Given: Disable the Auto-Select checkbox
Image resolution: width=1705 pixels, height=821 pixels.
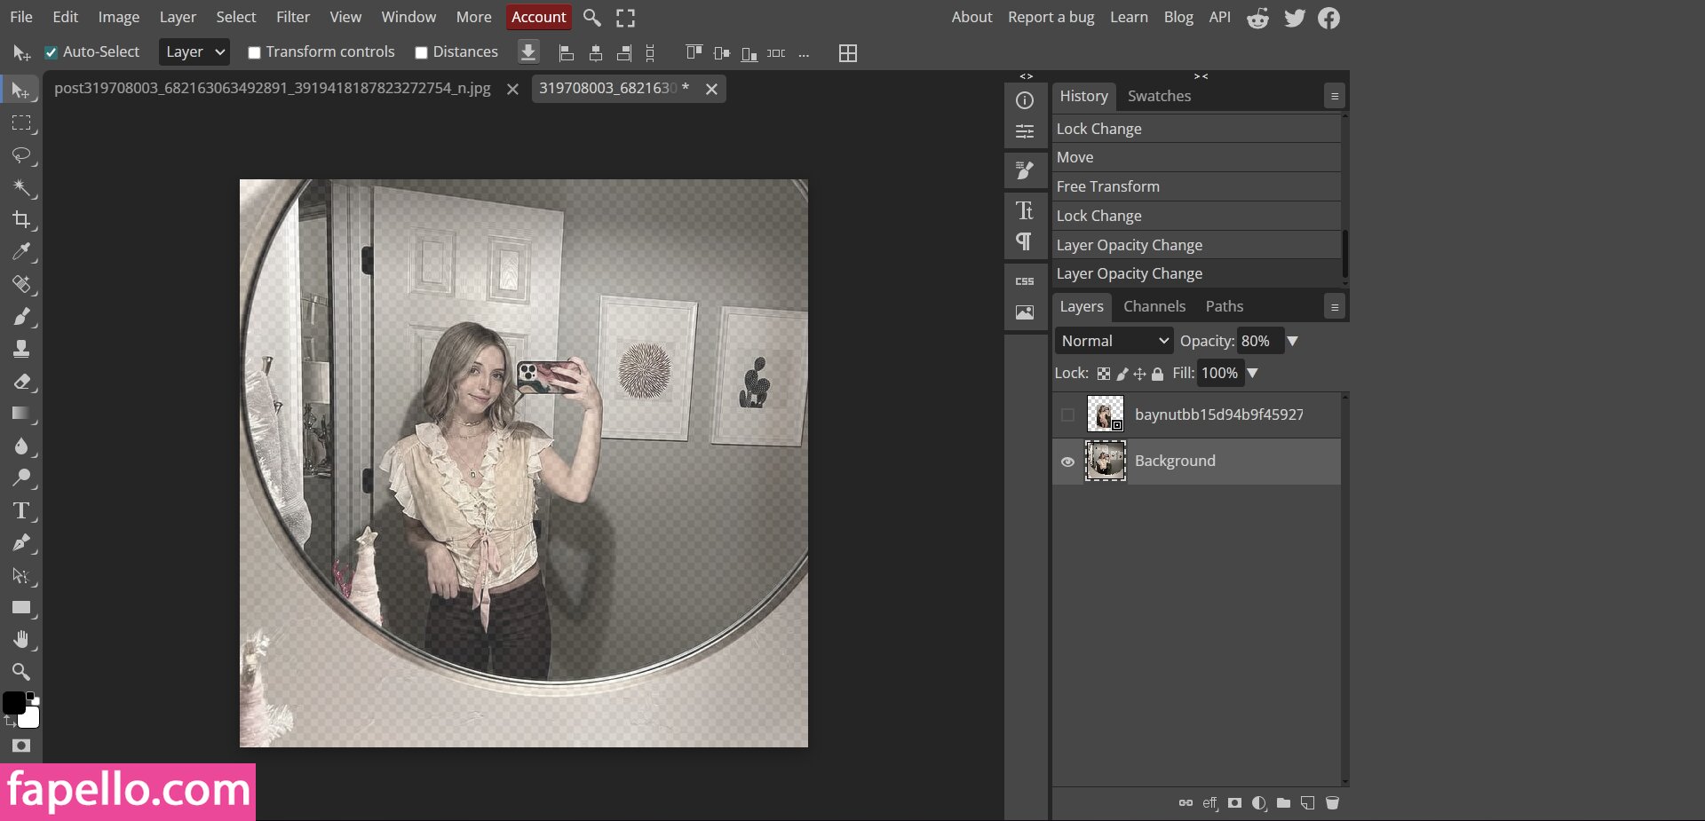Looking at the screenshot, I should (x=52, y=52).
